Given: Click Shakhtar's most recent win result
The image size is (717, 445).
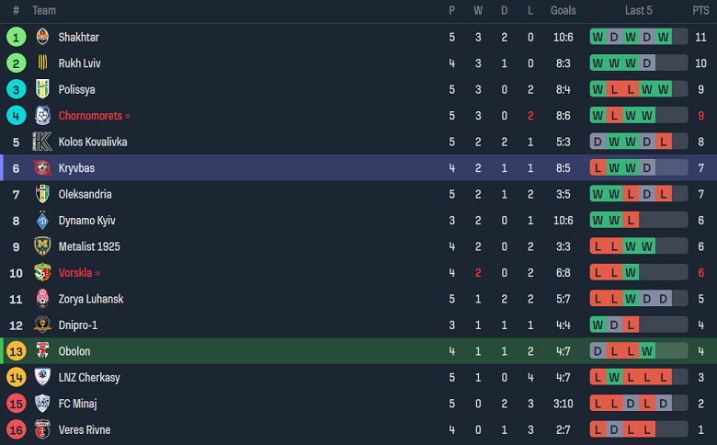Looking at the screenshot, I should (664, 38).
